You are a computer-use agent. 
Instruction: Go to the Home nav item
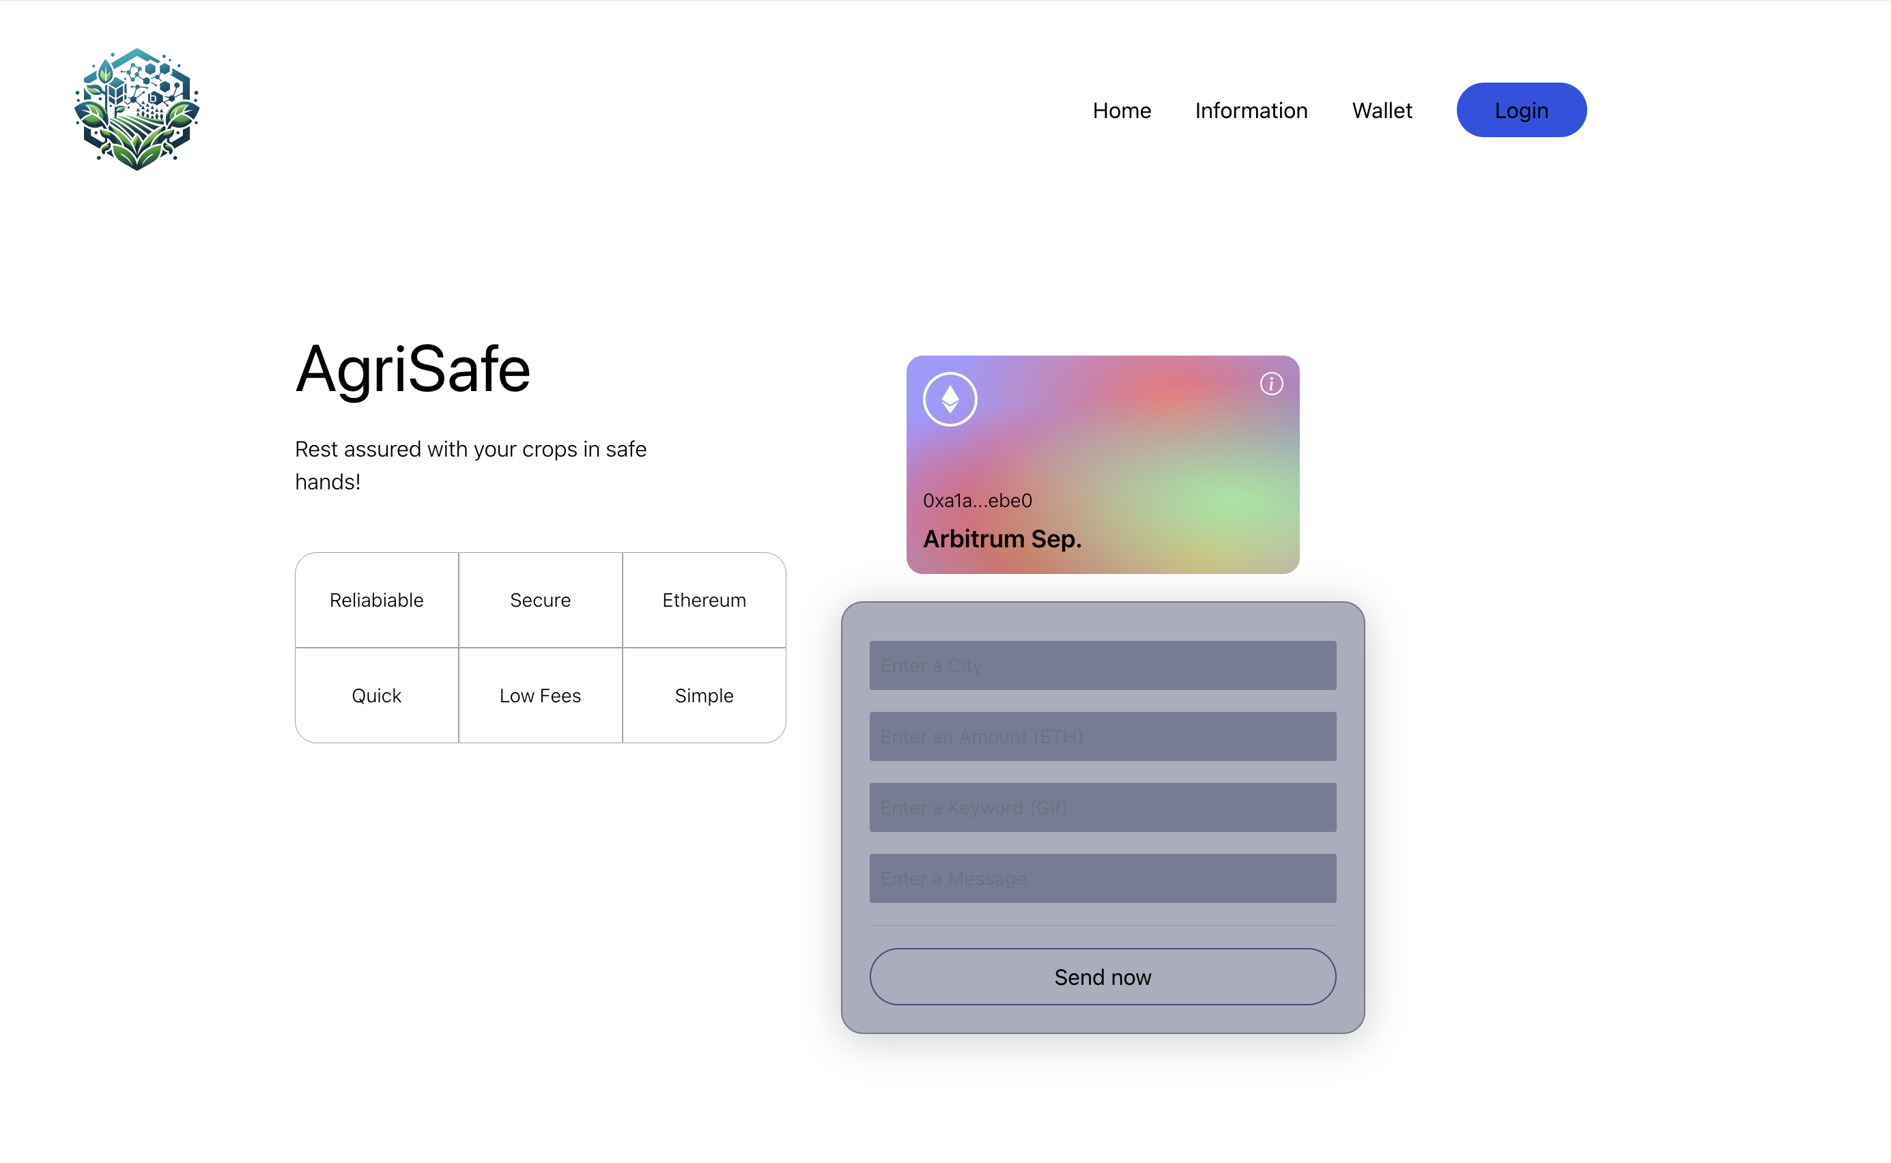click(x=1122, y=110)
